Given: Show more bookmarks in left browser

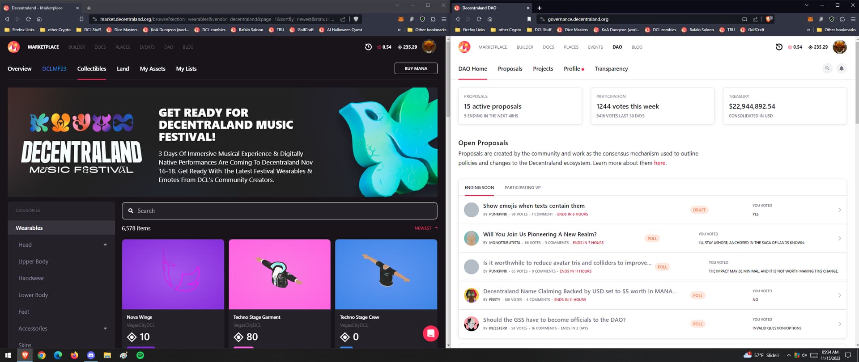Looking at the screenshot, I should pos(399,30).
